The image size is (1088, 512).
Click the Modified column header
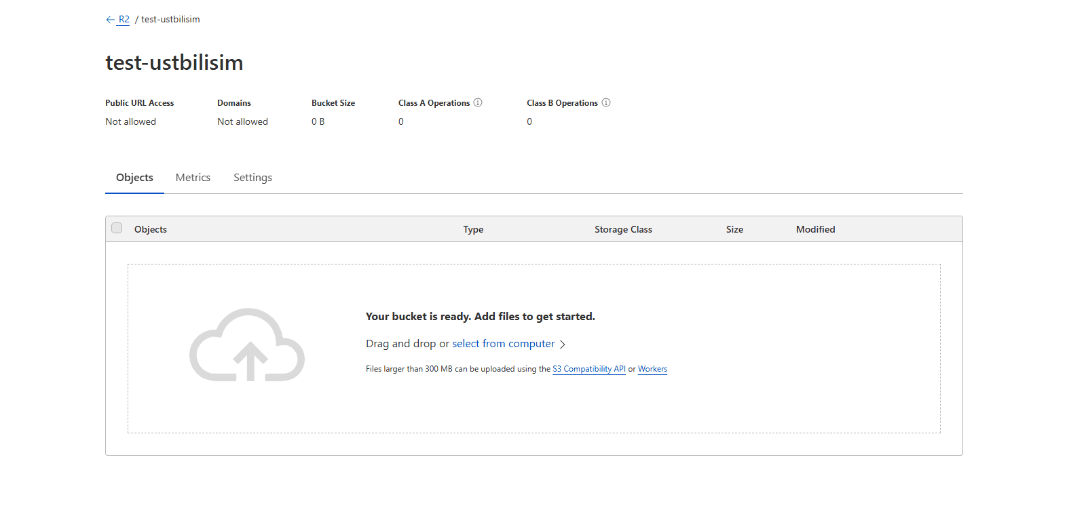(815, 229)
